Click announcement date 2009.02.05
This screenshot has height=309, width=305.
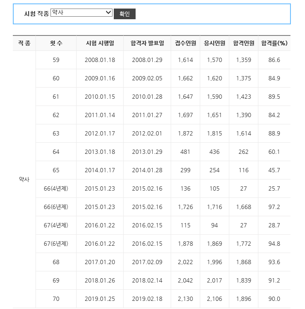coord(148,78)
